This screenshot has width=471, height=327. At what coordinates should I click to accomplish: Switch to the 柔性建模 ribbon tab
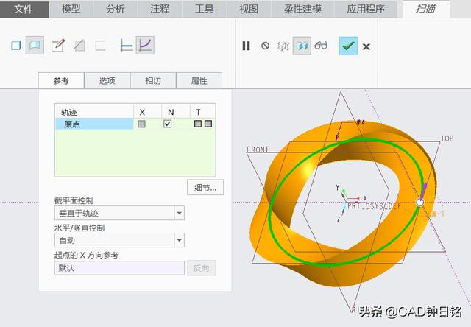coord(302,9)
